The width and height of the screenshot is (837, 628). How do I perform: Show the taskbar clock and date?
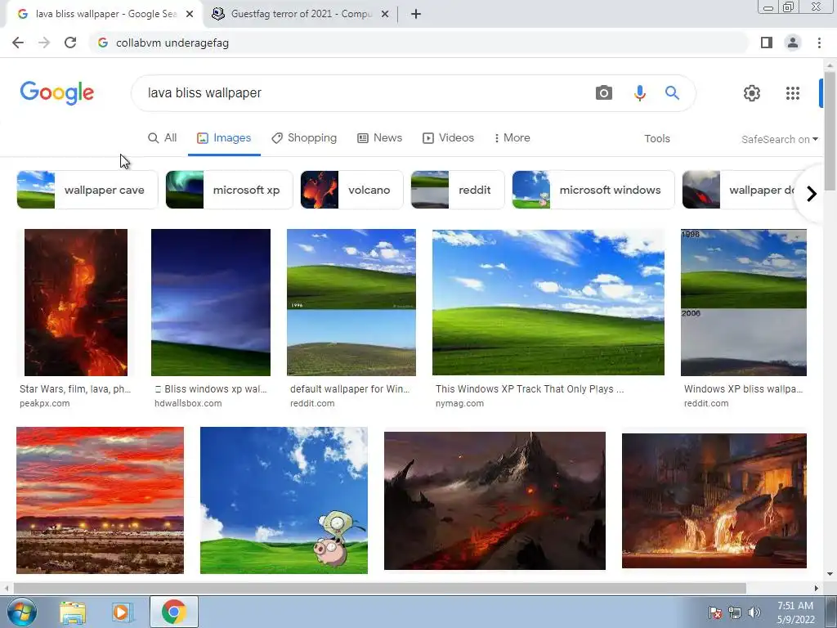(795, 612)
